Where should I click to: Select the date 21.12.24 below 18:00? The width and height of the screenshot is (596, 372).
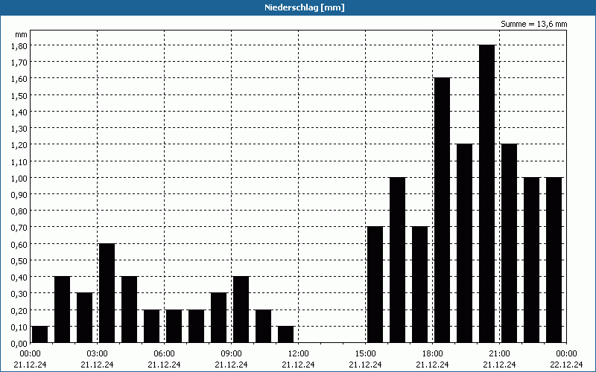click(x=433, y=365)
